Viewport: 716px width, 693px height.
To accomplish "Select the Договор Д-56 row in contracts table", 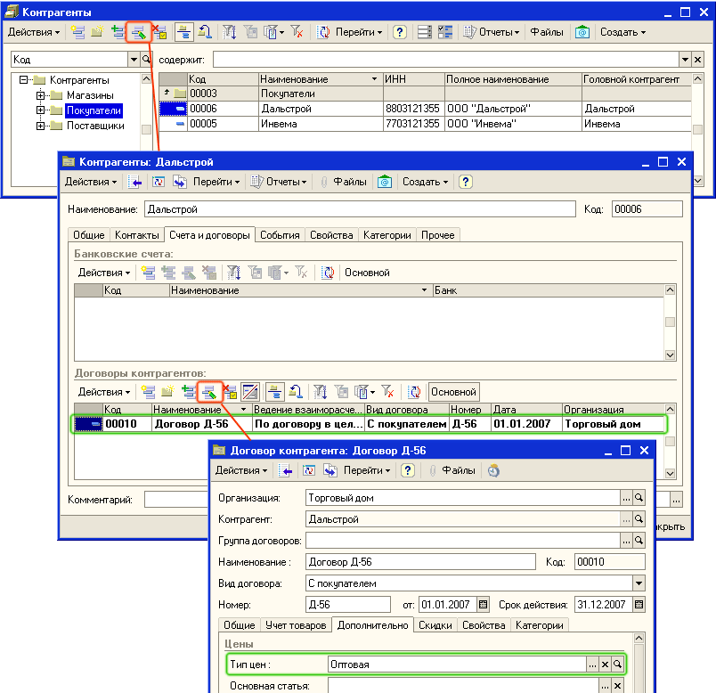I will pos(369,424).
